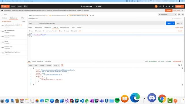This screenshot has width=185, height=104.
Task: Dismiss the upgrade banner with X
Action: point(183,10)
